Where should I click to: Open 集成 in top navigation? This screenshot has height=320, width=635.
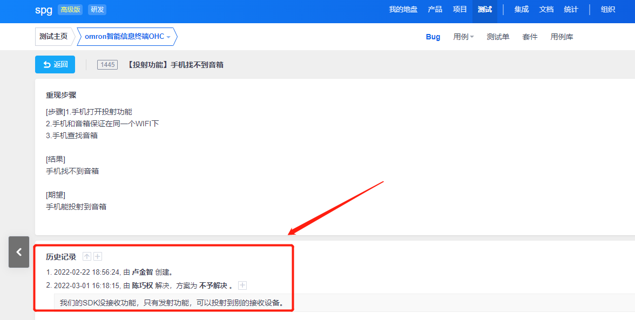point(522,10)
